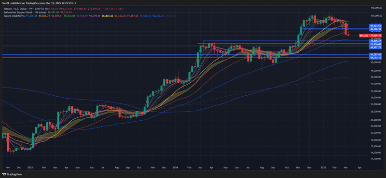Image resolution: width=386 pixels, height=178 pixels.
Task: Click the open value O80,706.61
Action: [52, 9]
